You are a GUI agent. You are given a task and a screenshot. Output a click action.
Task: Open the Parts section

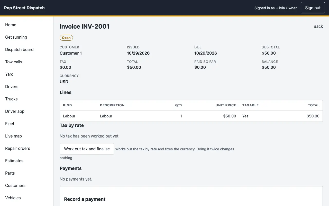(10, 173)
